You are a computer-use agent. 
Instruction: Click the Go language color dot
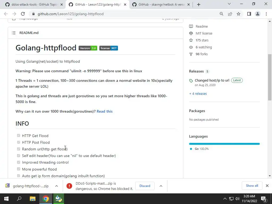coord(191,149)
